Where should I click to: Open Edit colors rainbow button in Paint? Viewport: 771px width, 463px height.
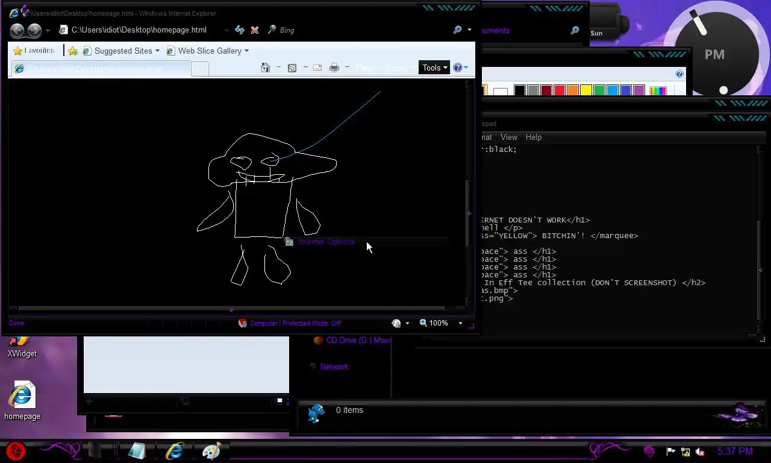pos(658,91)
